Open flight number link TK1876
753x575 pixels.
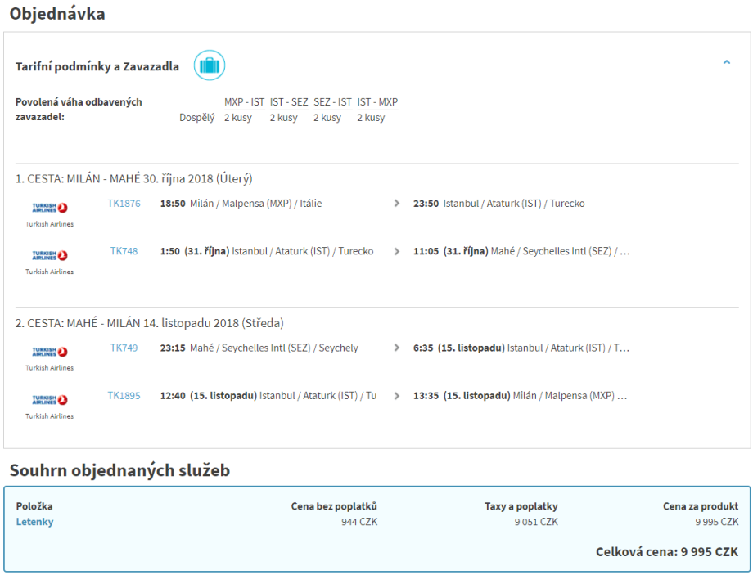(x=124, y=204)
